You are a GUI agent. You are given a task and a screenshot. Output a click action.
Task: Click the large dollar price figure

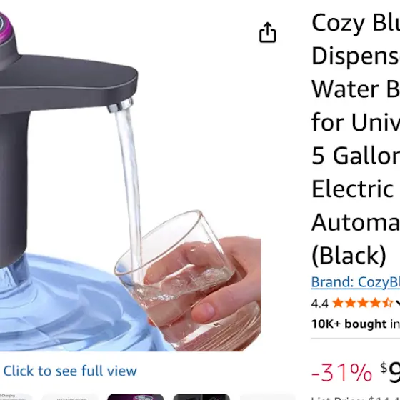click(x=390, y=372)
